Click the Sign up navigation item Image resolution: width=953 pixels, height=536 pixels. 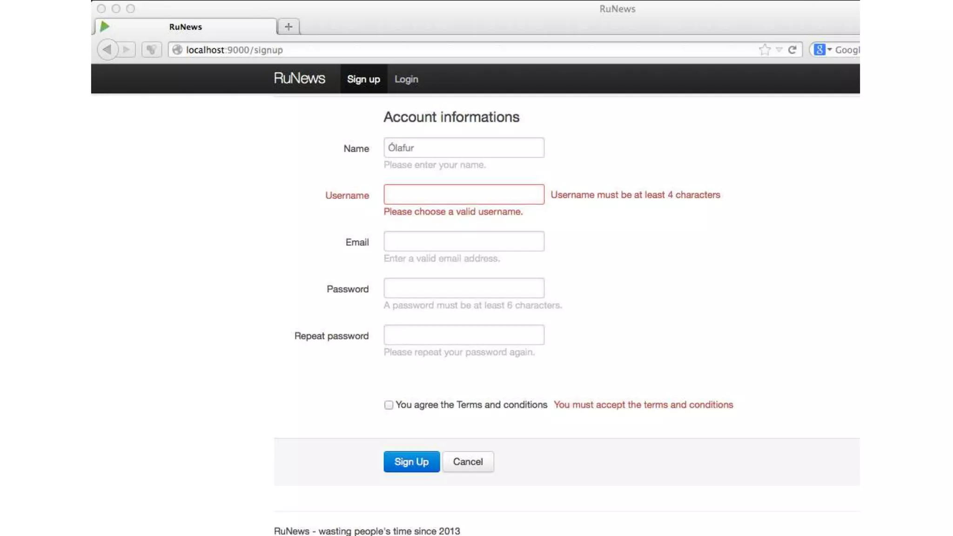pos(363,79)
